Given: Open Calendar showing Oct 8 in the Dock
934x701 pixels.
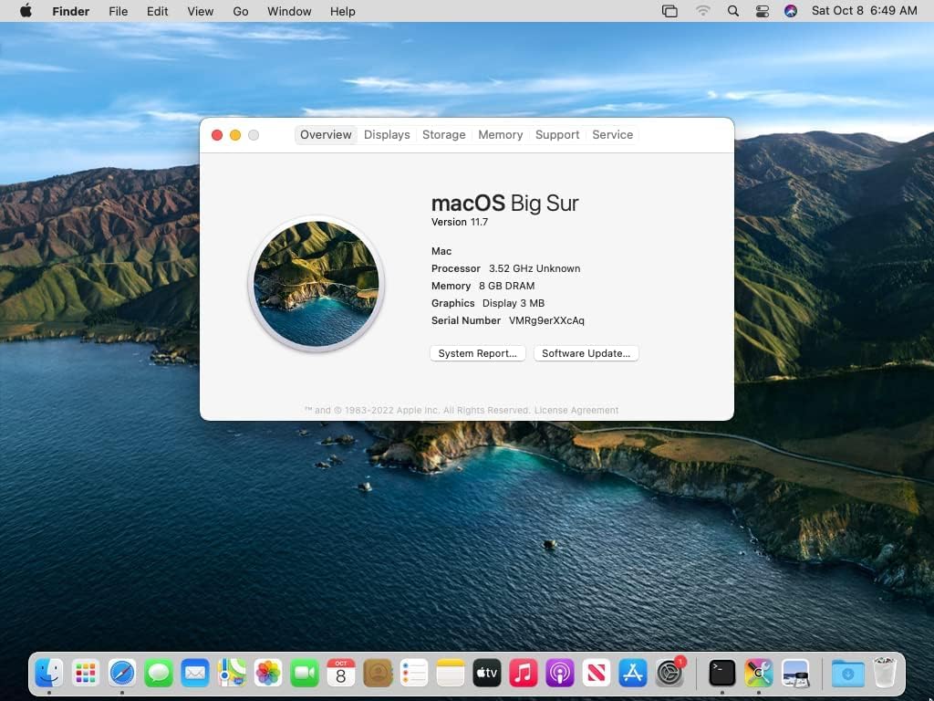Looking at the screenshot, I should pos(341,673).
